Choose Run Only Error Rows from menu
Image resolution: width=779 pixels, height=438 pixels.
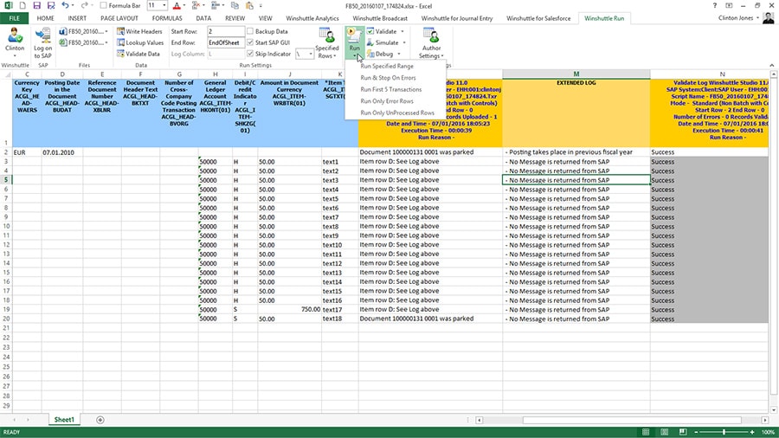[x=387, y=101]
